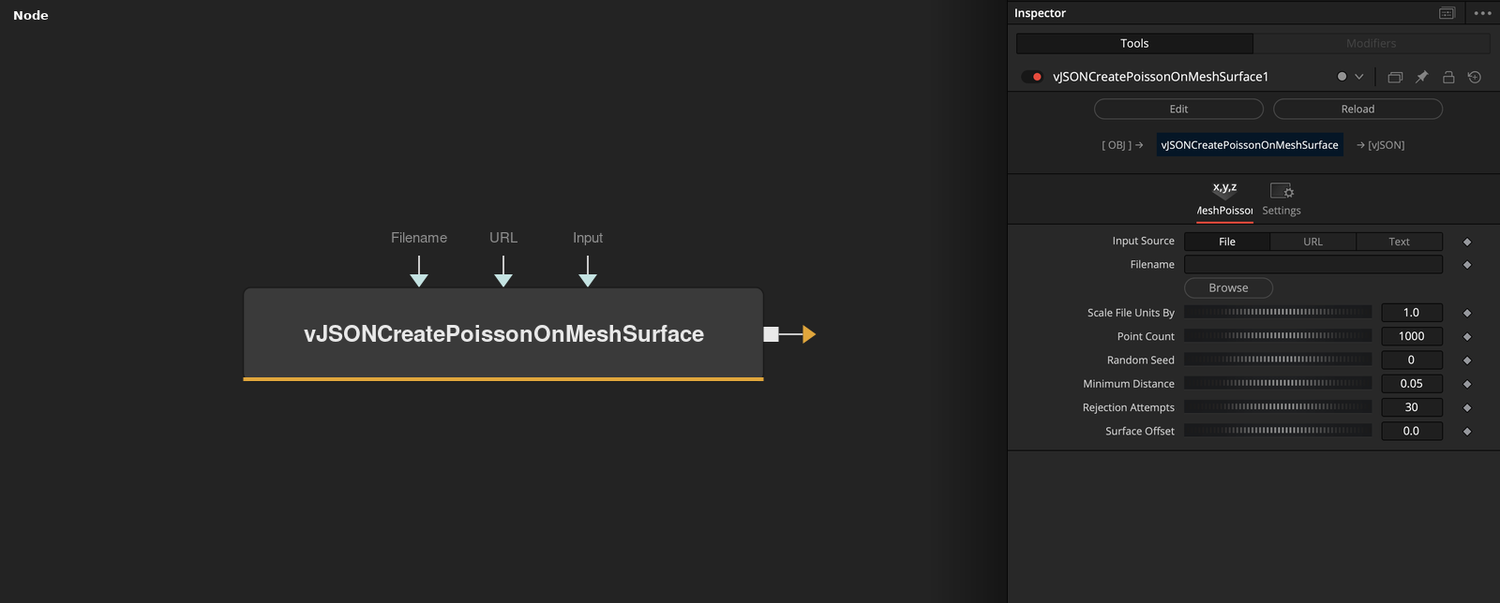
Task: Toggle keyframe diamond for Input Source
Action: pyautogui.click(x=1467, y=242)
